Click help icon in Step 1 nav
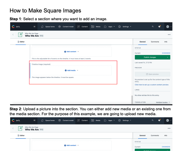This screenshot has width=175, height=151. [159, 26]
